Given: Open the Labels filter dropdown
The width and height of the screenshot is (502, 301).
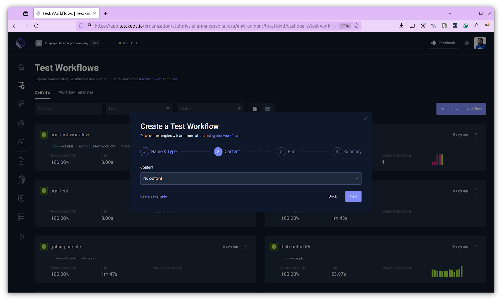Looking at the screenshot, I should point(139,109).
